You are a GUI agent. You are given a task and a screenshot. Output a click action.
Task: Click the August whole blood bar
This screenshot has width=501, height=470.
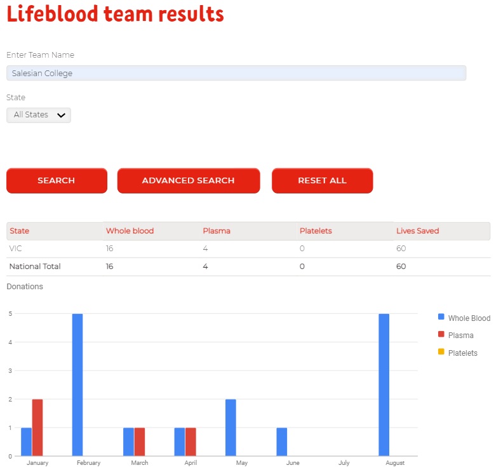pyautogui.click(x=384, y=385)
